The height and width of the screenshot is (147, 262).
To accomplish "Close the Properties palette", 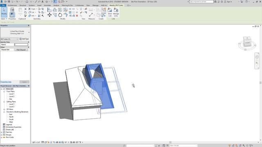I will coord(29,25).
